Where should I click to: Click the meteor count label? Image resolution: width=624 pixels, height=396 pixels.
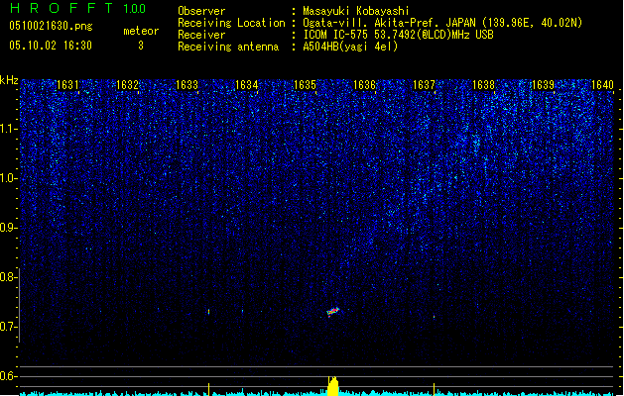pyautogui.click(x=141, y=31)
